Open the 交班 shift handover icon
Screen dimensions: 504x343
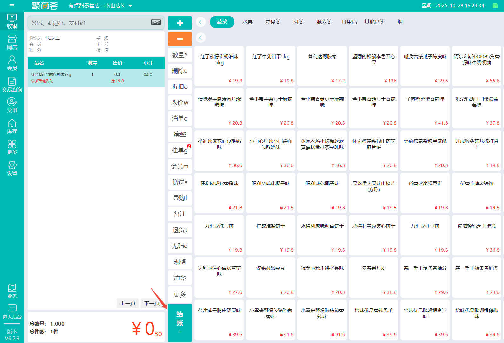click(12, 105)
